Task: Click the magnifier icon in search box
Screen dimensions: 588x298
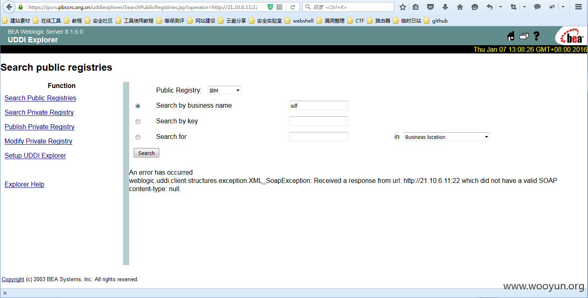Action: [x=308, y=7]
